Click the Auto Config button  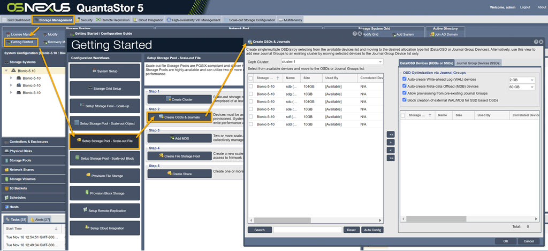coord(372,230)
